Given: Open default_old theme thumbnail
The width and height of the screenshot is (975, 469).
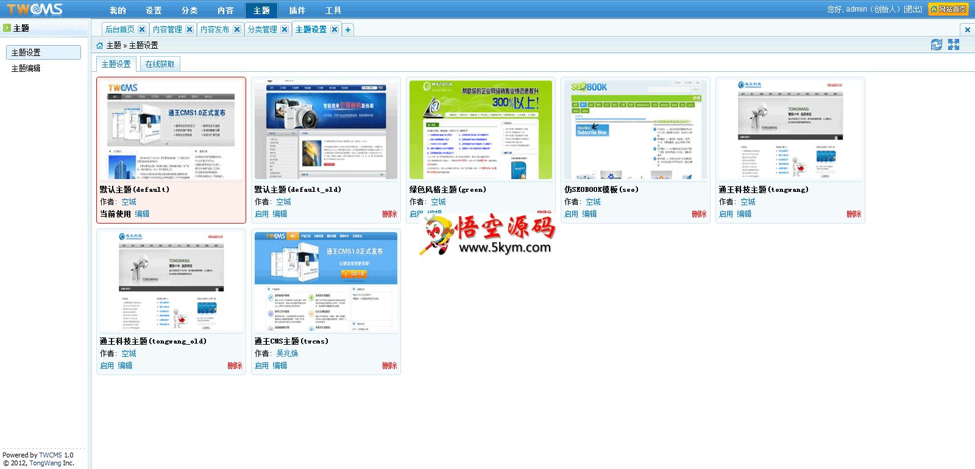Looking at the screenshot, I should (x=326, y=130).
